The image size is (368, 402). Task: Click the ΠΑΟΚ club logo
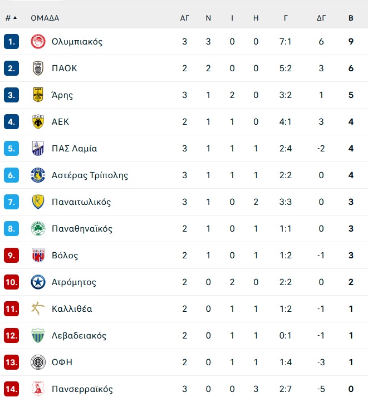38,68
